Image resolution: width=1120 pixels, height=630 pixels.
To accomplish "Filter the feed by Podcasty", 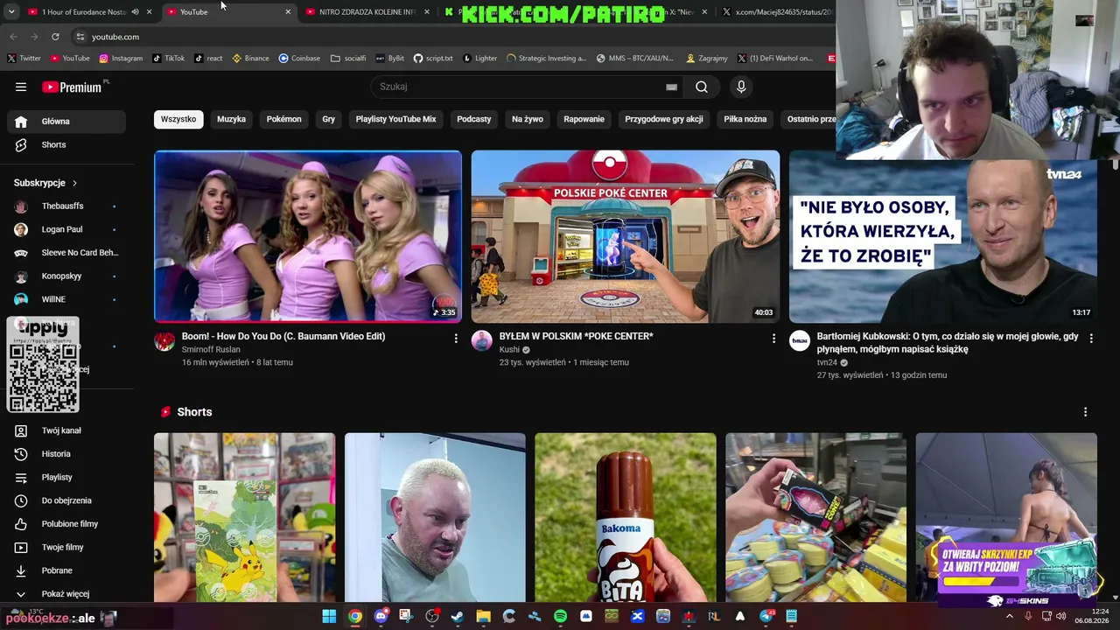I will pyautogui.click(x=474, y=119).
